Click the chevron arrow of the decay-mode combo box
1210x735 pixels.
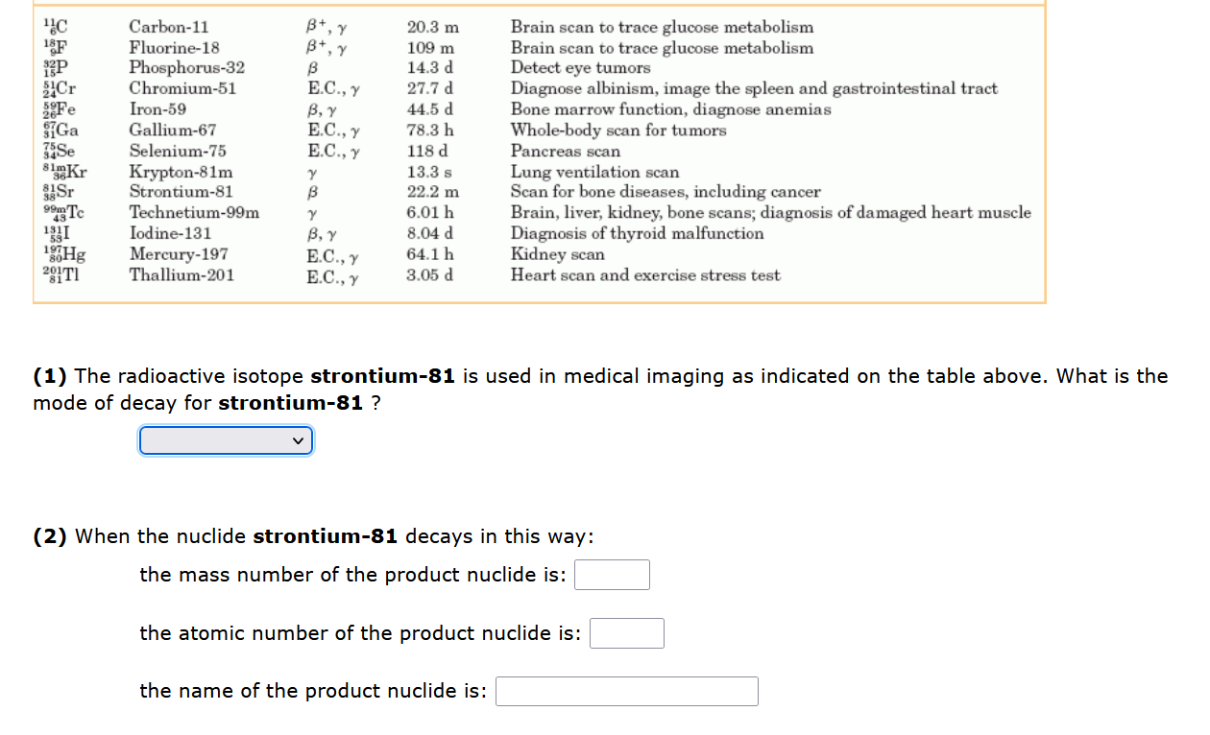click(300, 441)
